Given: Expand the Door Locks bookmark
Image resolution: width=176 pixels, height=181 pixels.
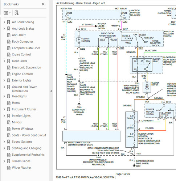Looking at the screenshot, I should (4, 61).
